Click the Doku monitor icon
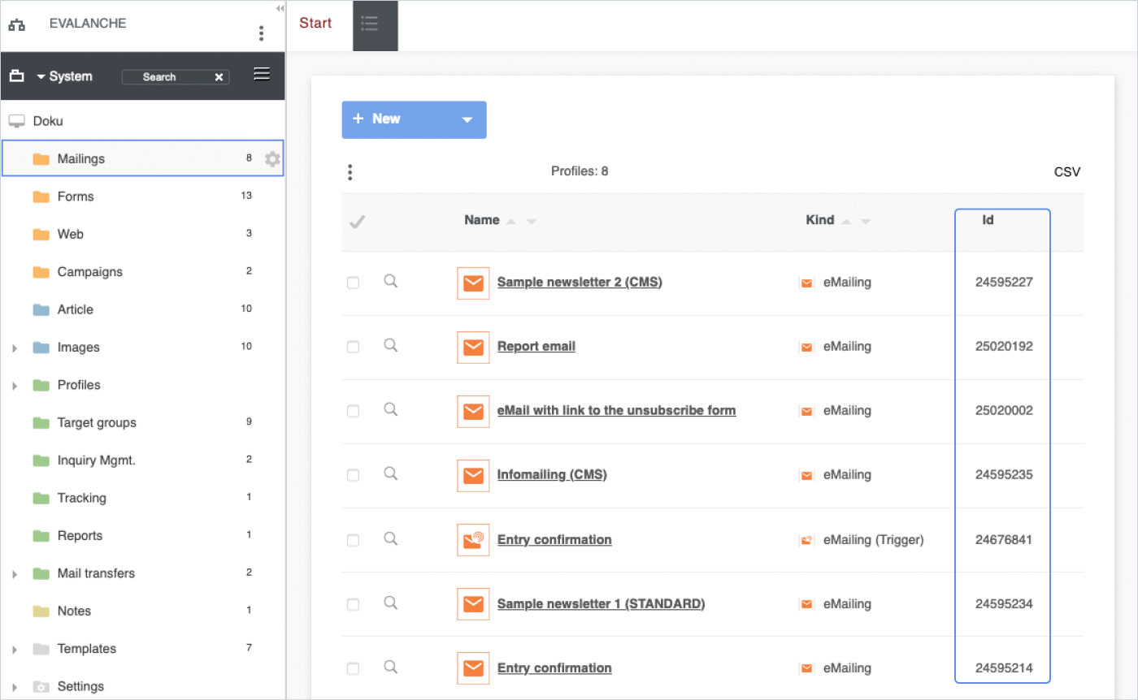Image resolution: width=1138 pixels, height=700 pixels. click(16, 121)
